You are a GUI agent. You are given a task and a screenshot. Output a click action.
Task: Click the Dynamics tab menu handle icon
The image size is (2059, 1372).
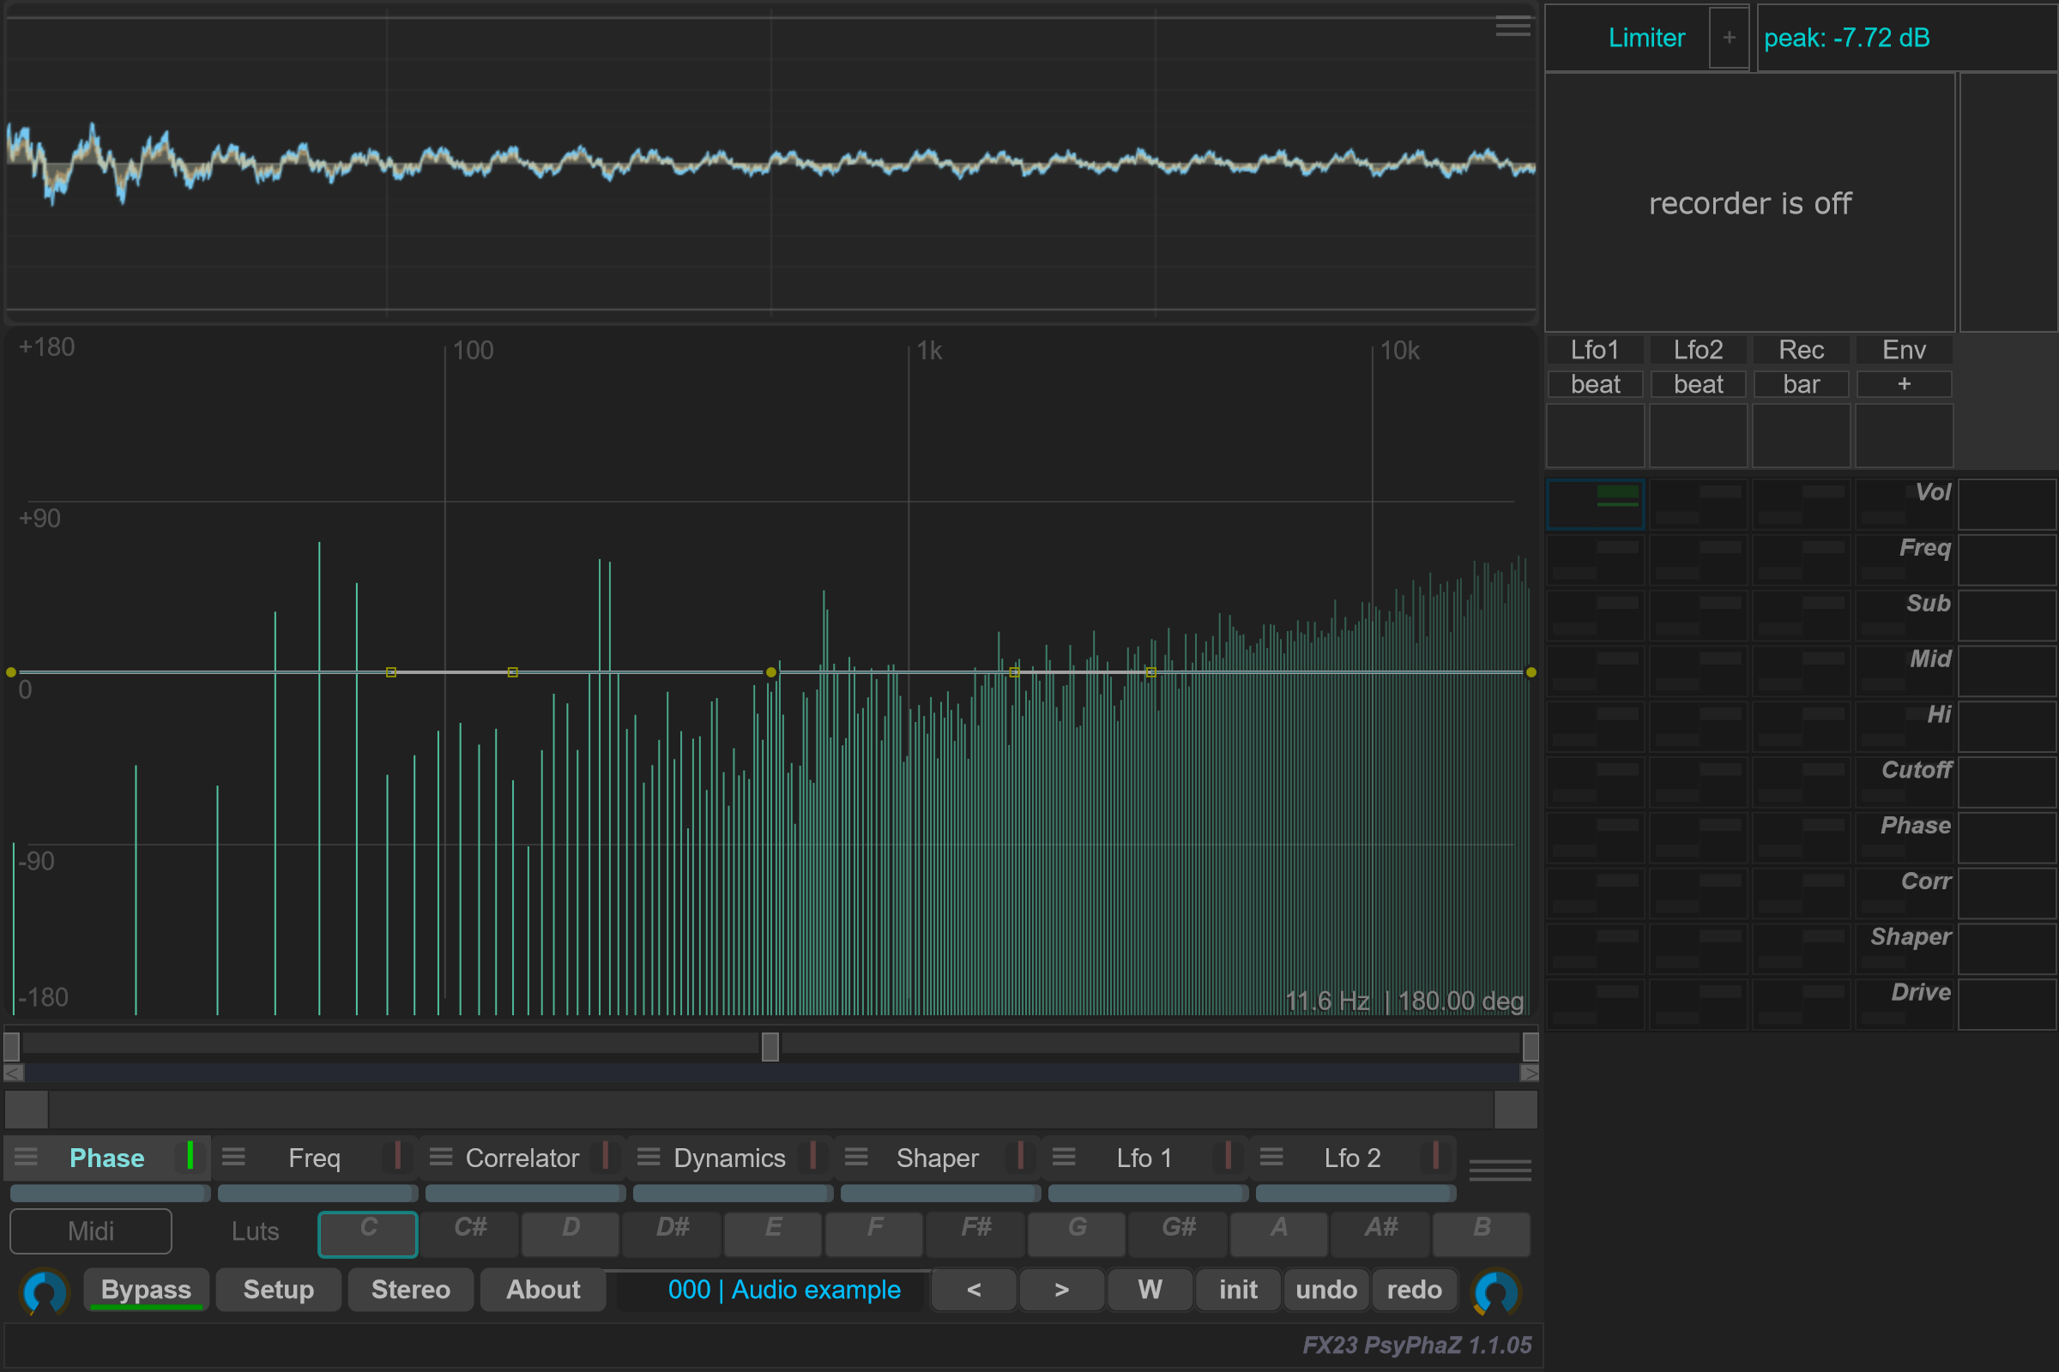point(649,1157)
